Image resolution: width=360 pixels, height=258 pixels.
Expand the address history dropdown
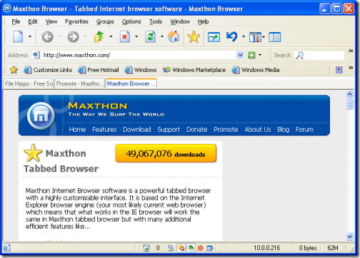tap(240, 55)
